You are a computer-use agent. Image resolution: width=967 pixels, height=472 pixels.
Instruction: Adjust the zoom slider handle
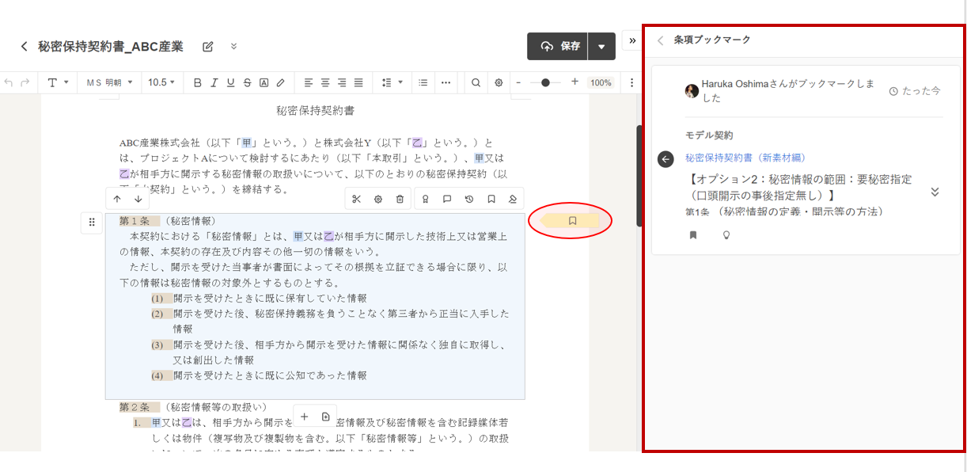545,82
